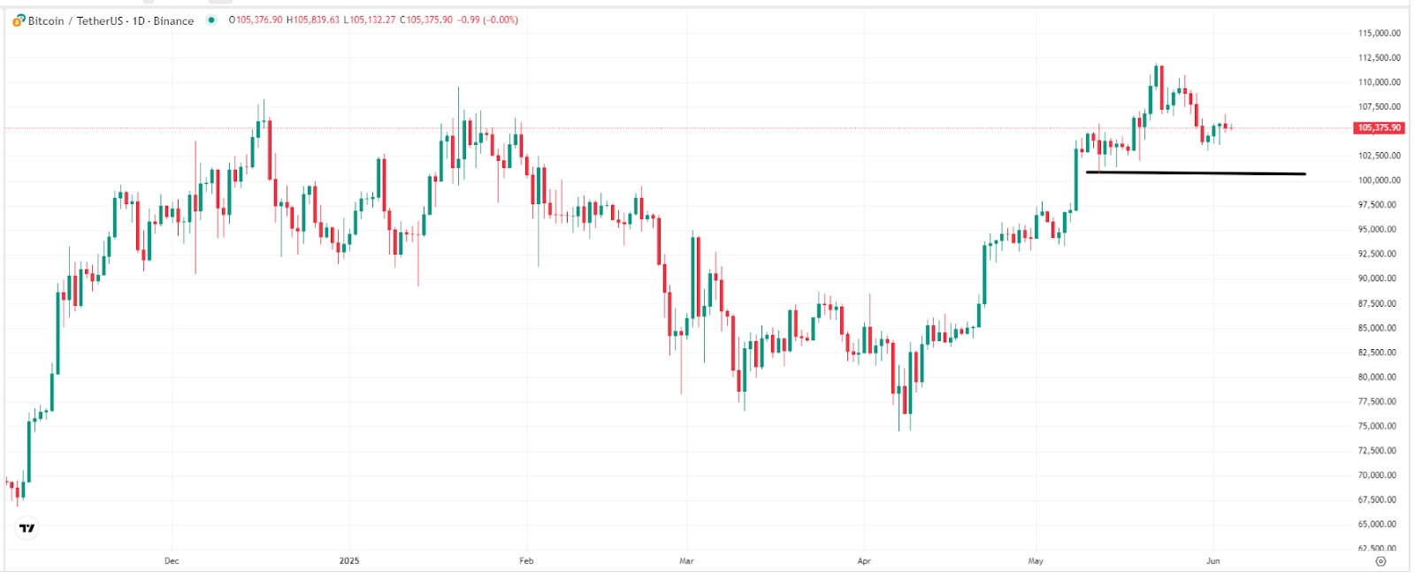
Task: Click the Bitcoin coin logo icon
Action: (x=19, y=20)
